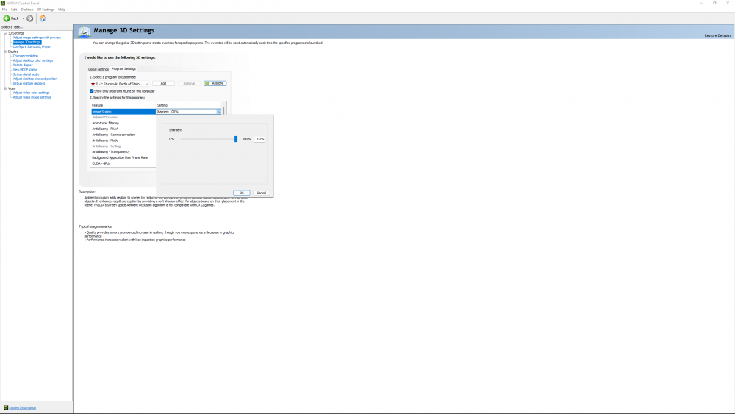735x414 pixels.
Task: Select the Anisotropic filtering row
Action: pos(123,123)
